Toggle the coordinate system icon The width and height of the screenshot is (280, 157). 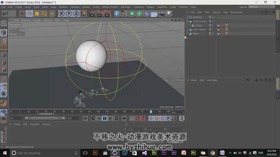[84, 14]
